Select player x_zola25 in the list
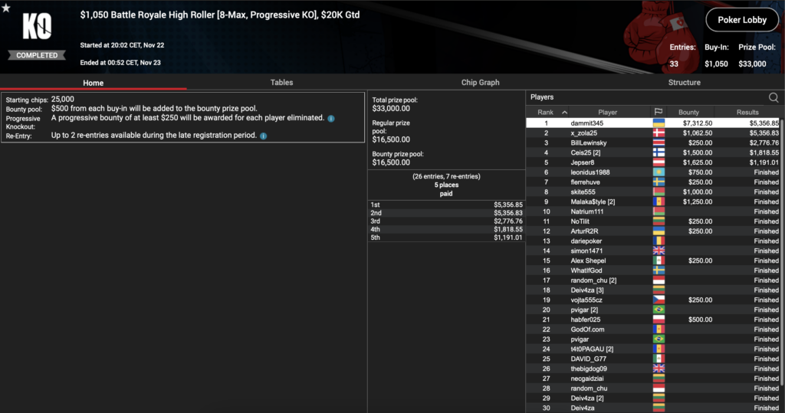This screenshot has width=785, height=413. (588, 133)
